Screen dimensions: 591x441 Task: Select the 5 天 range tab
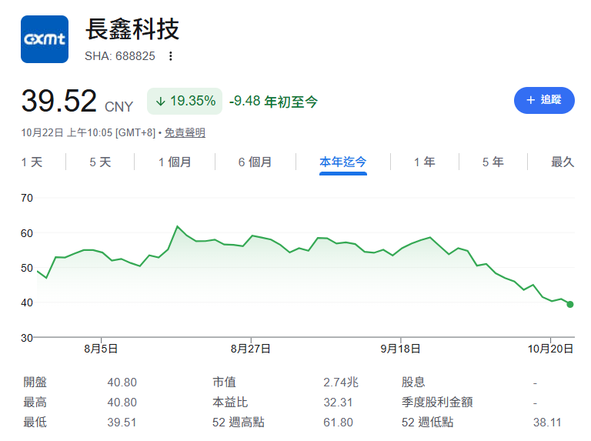100,162
